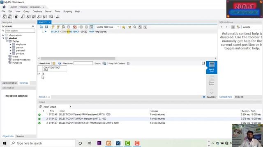The image size is (263, 147).
Task: Switch to the Snippets tab
Action: tap(239, 97)
